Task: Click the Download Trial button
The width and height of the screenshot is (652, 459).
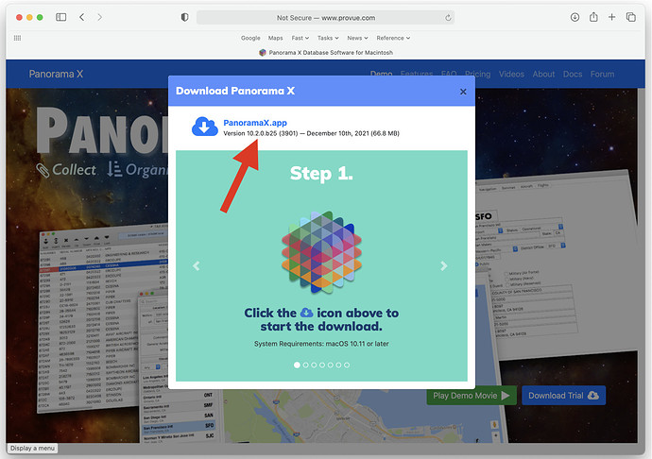Action: coord(563,396)
